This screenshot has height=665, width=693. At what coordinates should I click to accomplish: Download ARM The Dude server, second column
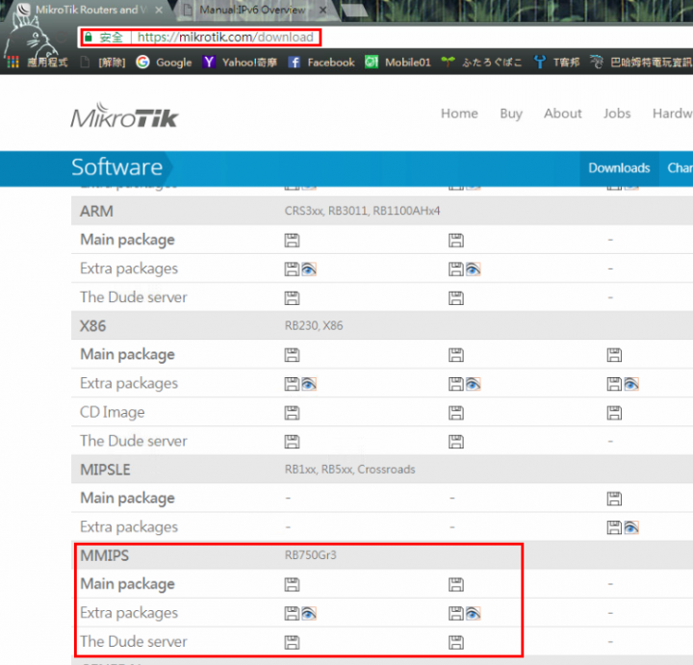[x=456, y=298]
